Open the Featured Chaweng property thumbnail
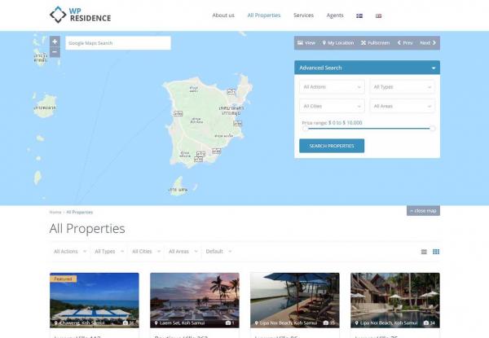Image resolution: width=489 pixels, height=338 pixels. (x=95, y=301)
